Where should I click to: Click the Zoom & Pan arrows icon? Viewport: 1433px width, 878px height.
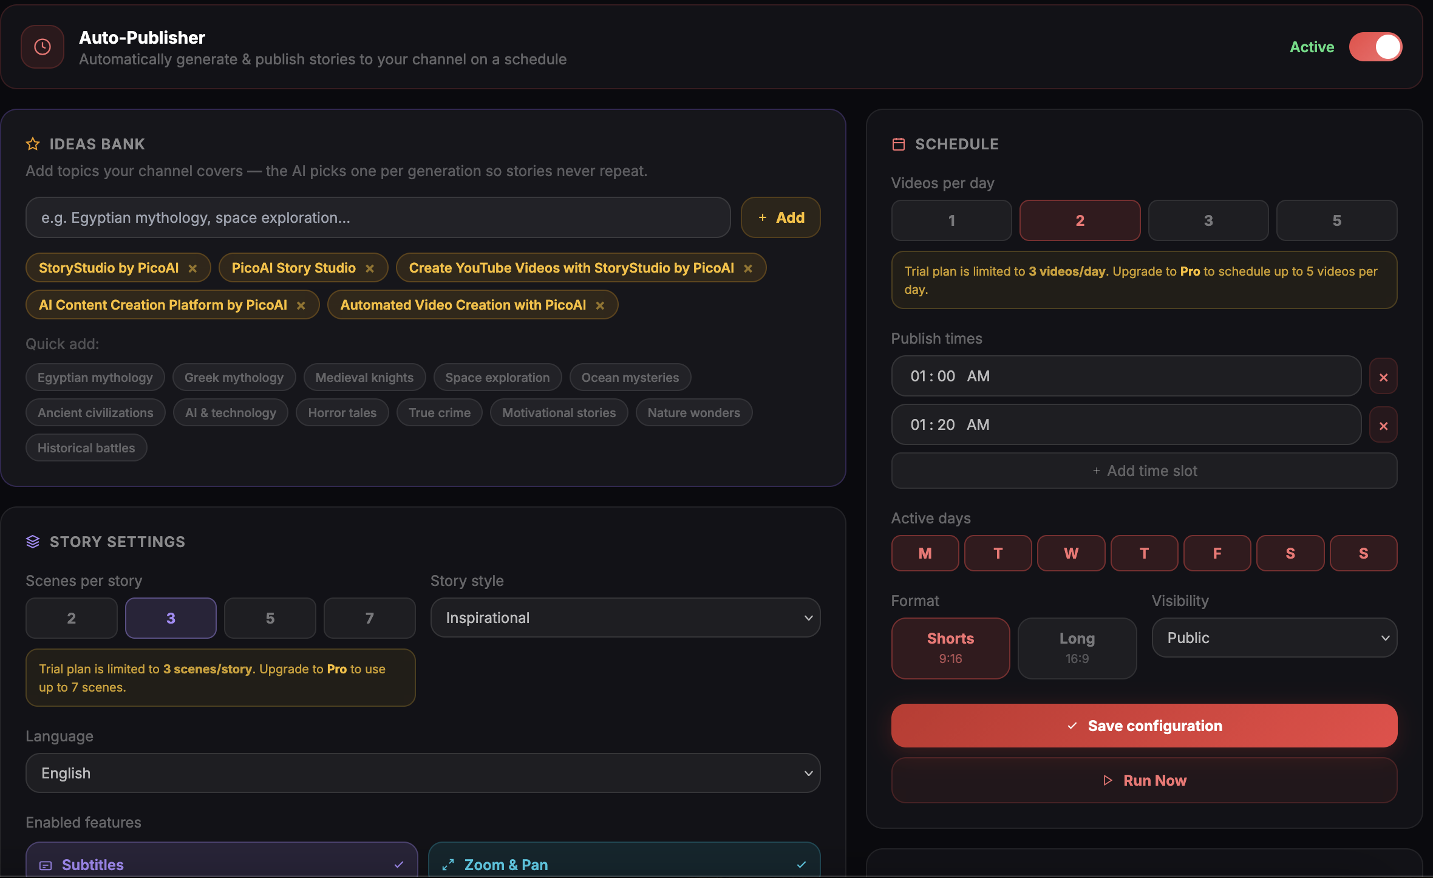click(448, 865)
